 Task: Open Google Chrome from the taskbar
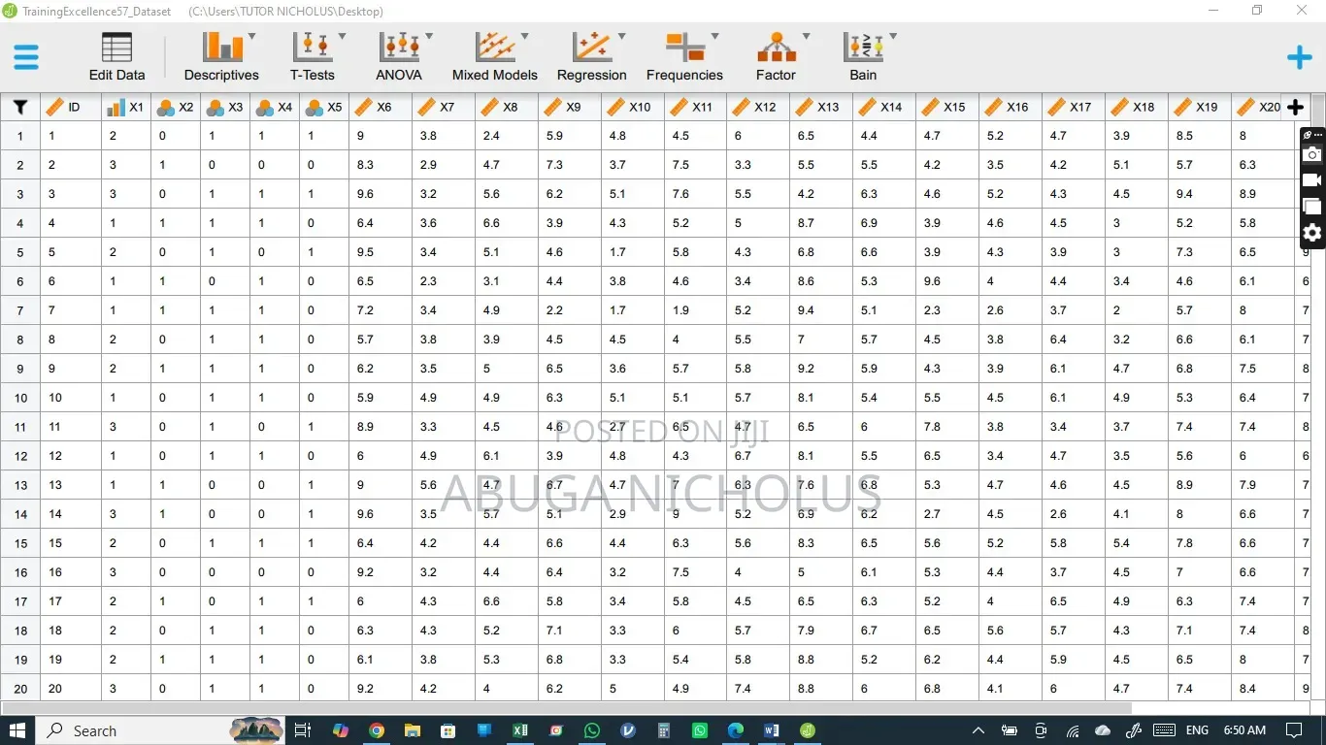click(x=377, y=730)
